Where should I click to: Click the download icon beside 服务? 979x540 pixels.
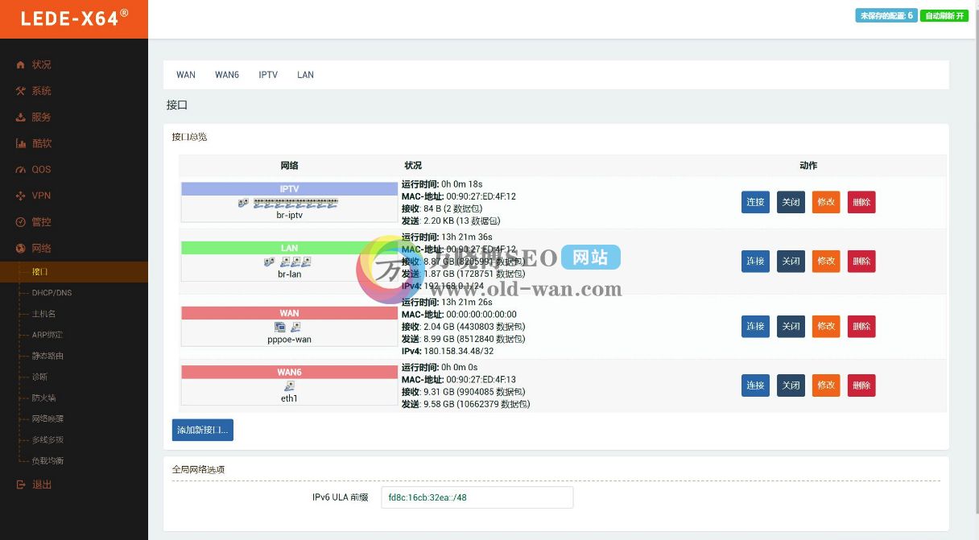(21, 117)
